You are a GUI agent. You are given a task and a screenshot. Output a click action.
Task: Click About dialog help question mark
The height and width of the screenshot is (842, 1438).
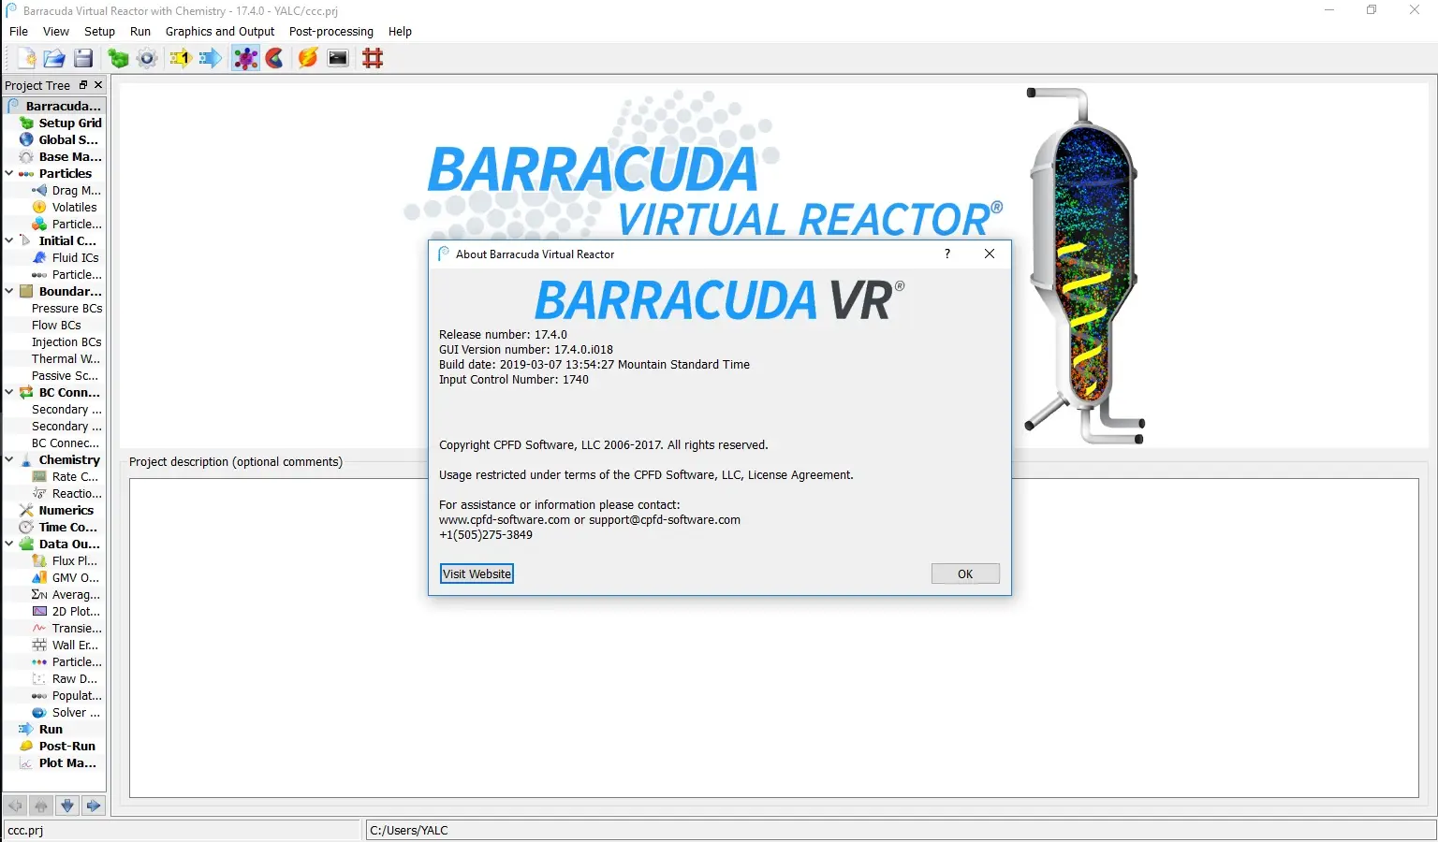tap(947, 254)
